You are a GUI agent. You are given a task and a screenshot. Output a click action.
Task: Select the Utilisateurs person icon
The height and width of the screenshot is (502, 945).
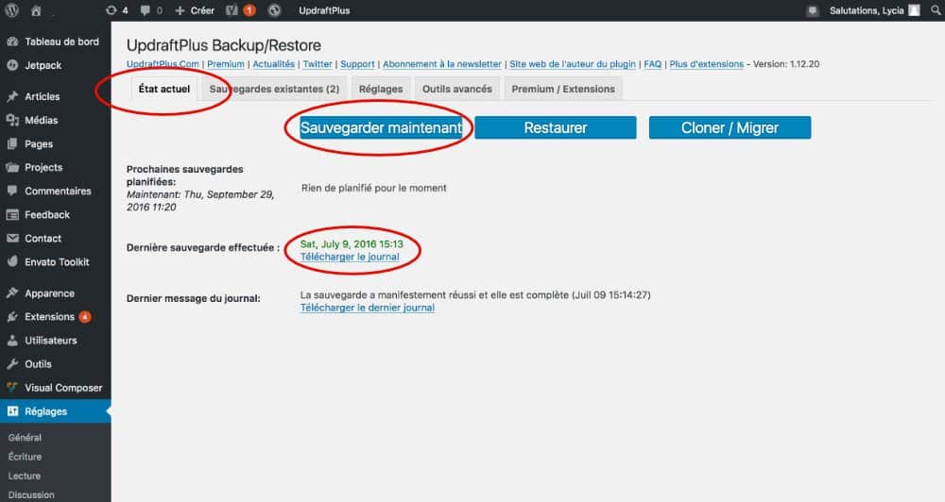point(12,340)
